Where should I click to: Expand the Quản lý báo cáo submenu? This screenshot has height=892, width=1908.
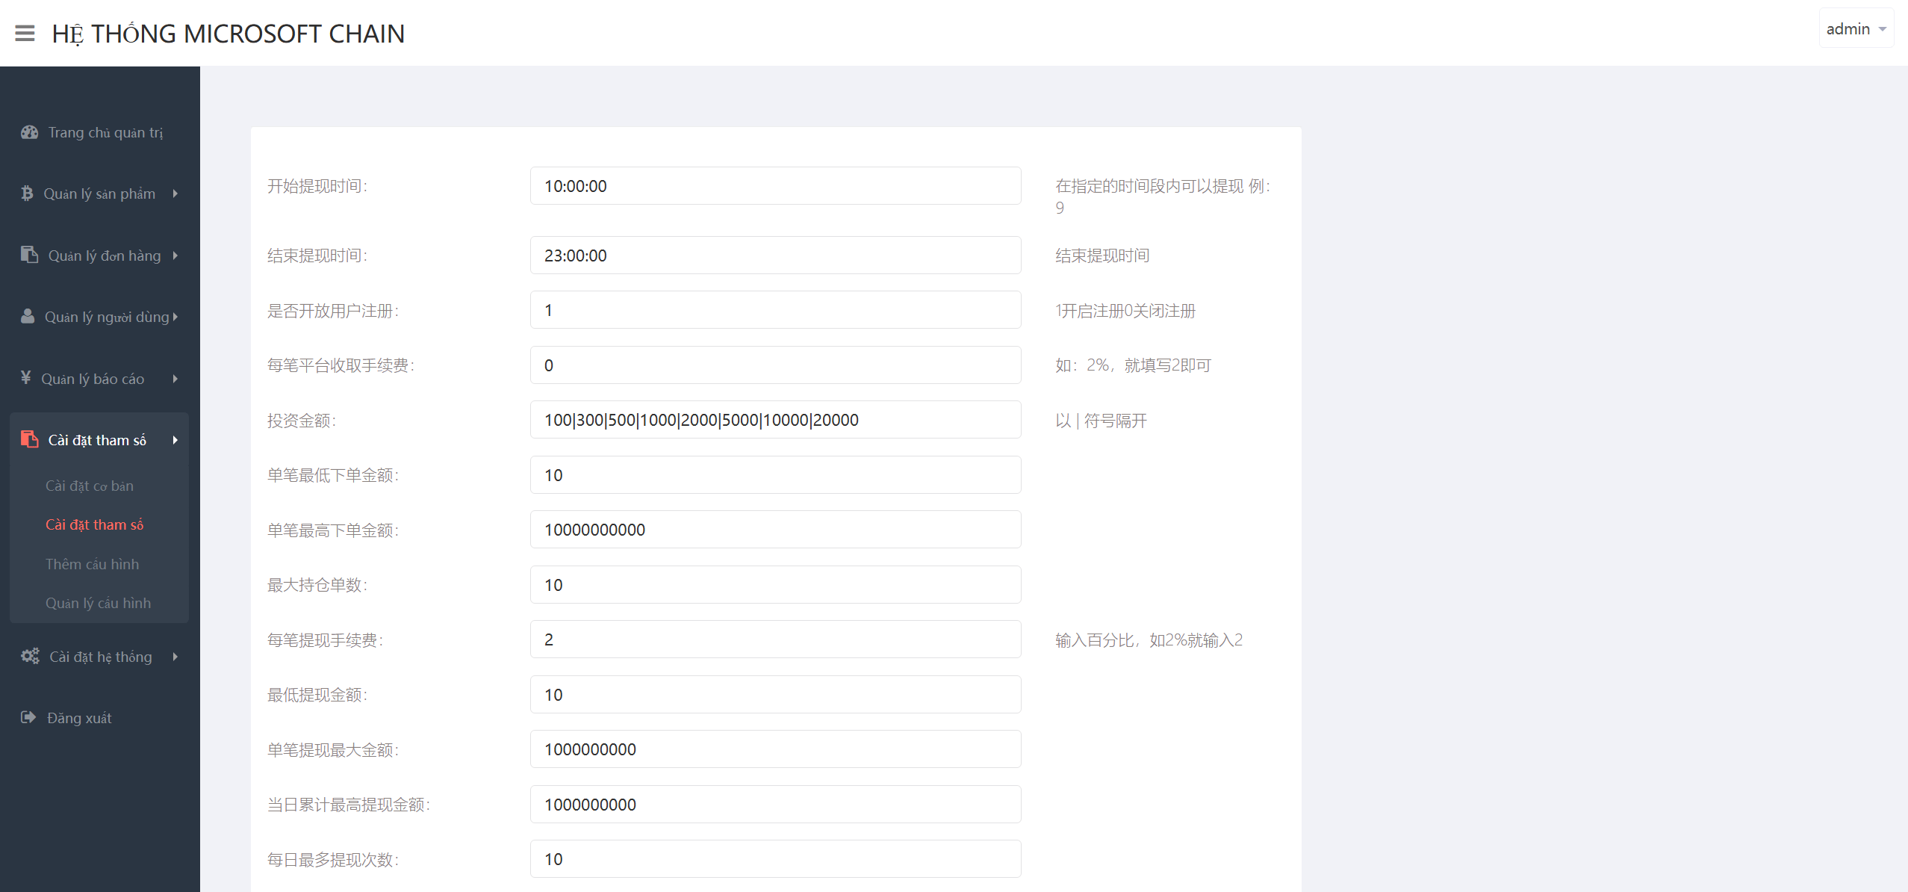176,378
